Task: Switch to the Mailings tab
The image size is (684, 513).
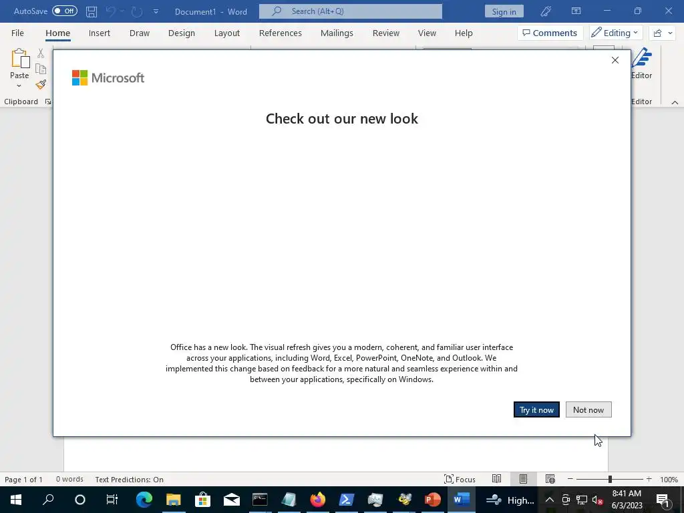Action: pos(337,33)
